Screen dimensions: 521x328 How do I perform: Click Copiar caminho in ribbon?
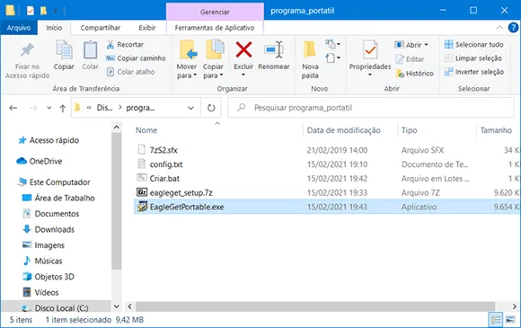tap(136, 58)
